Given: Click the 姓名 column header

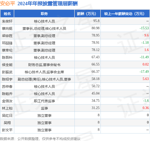Looking at the screenshot, I should tap(7, 14).
